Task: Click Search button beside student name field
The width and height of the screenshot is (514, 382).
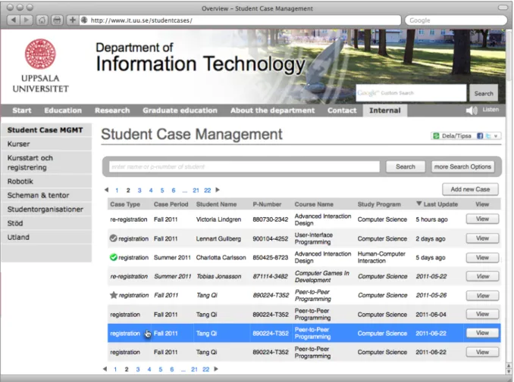Action: (406, 166)
